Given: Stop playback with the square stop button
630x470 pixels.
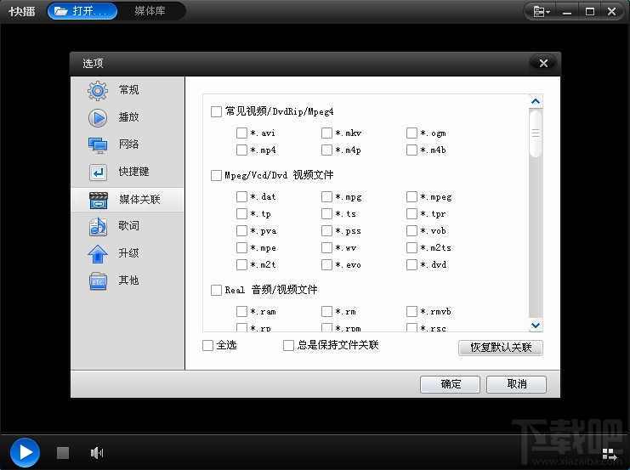Looking at the screenshot, I should [63, 453].
